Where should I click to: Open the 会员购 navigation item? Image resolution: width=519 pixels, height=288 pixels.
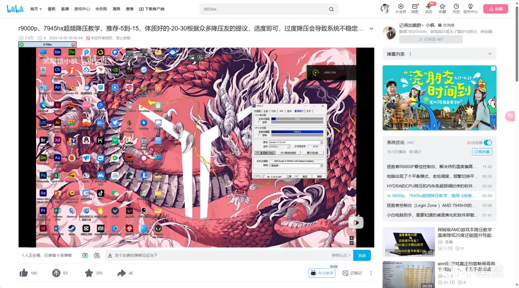[101, 9]
